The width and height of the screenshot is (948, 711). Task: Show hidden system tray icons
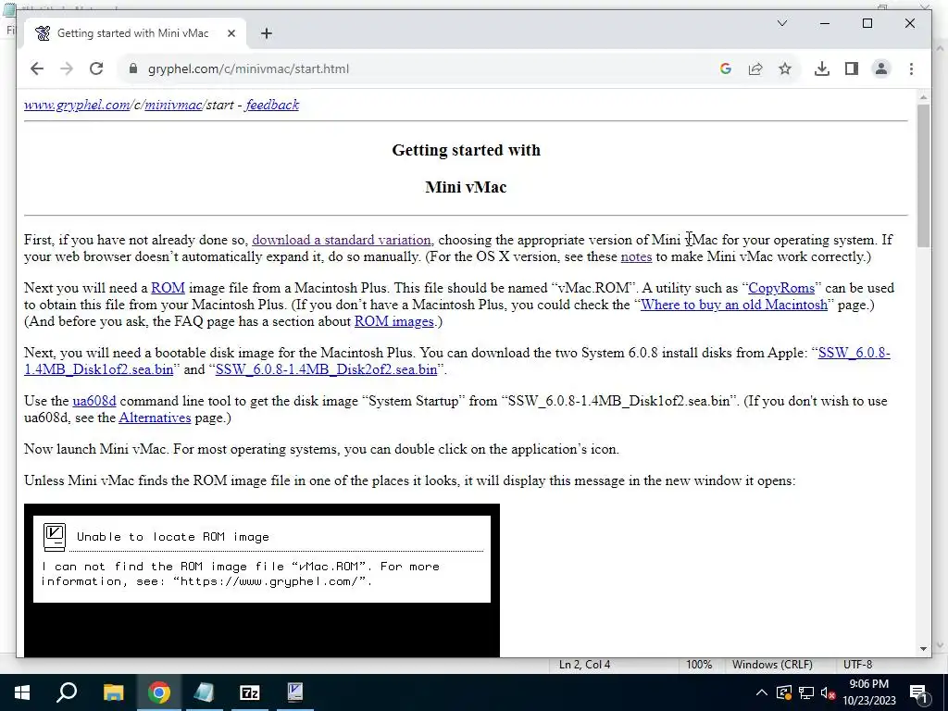coord(762,692)
